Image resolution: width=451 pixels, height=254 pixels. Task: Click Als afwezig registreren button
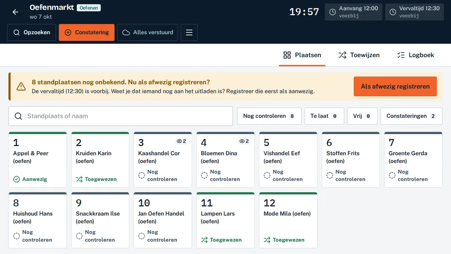[395, 87]
